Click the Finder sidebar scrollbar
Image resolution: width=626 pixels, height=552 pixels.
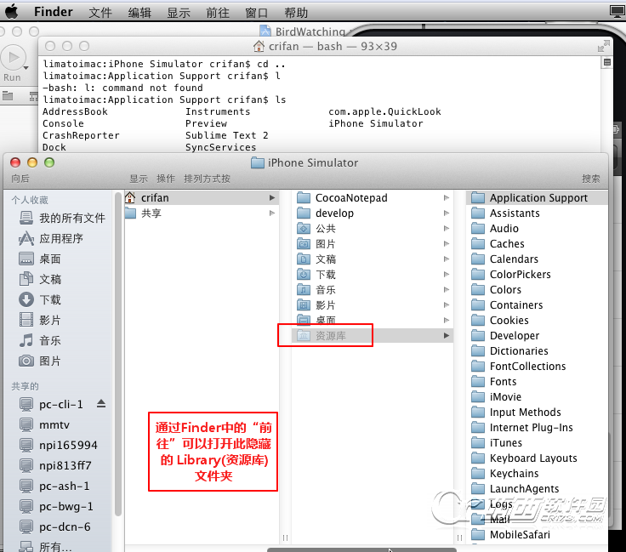[117, 354]
